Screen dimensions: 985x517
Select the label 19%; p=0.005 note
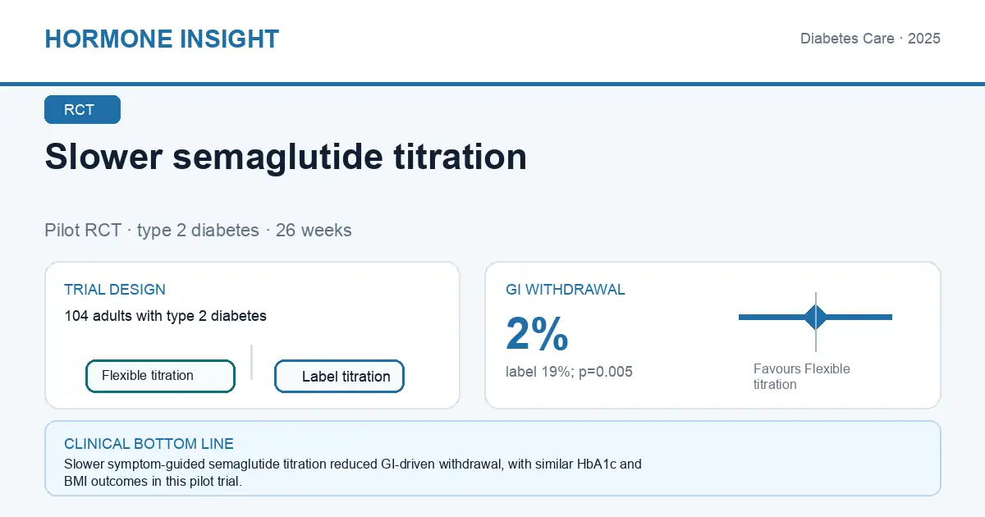[x=569, y=372]
